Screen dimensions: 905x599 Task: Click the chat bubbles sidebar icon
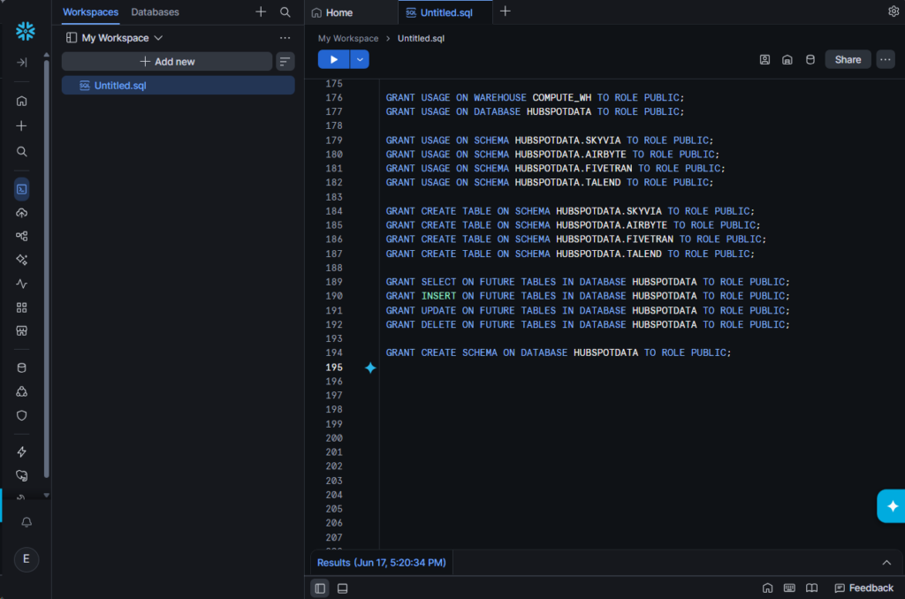click(22, 475)
